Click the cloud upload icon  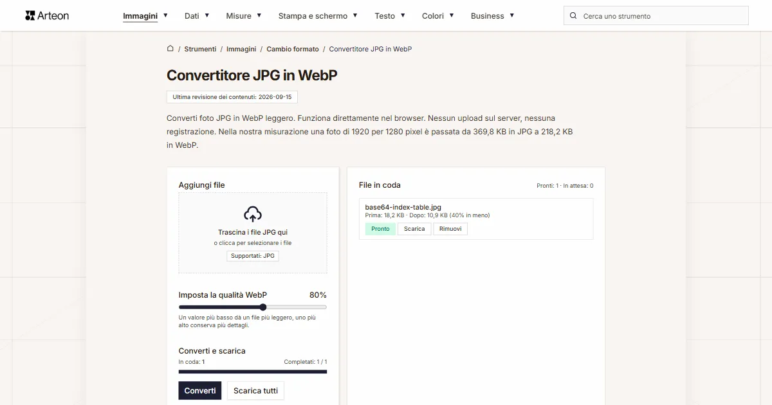[x=253, y=214]
